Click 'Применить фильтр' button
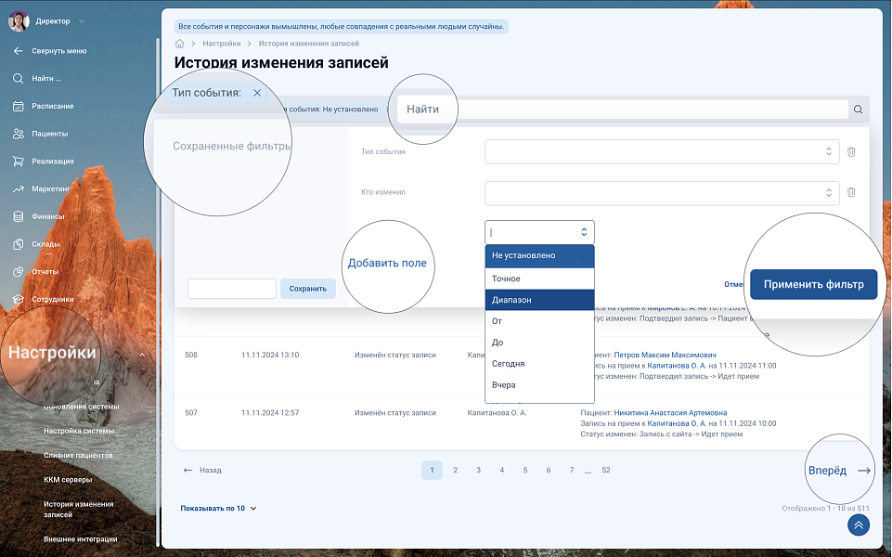Screen dimensions: 892x557 (x=813, y=285)
